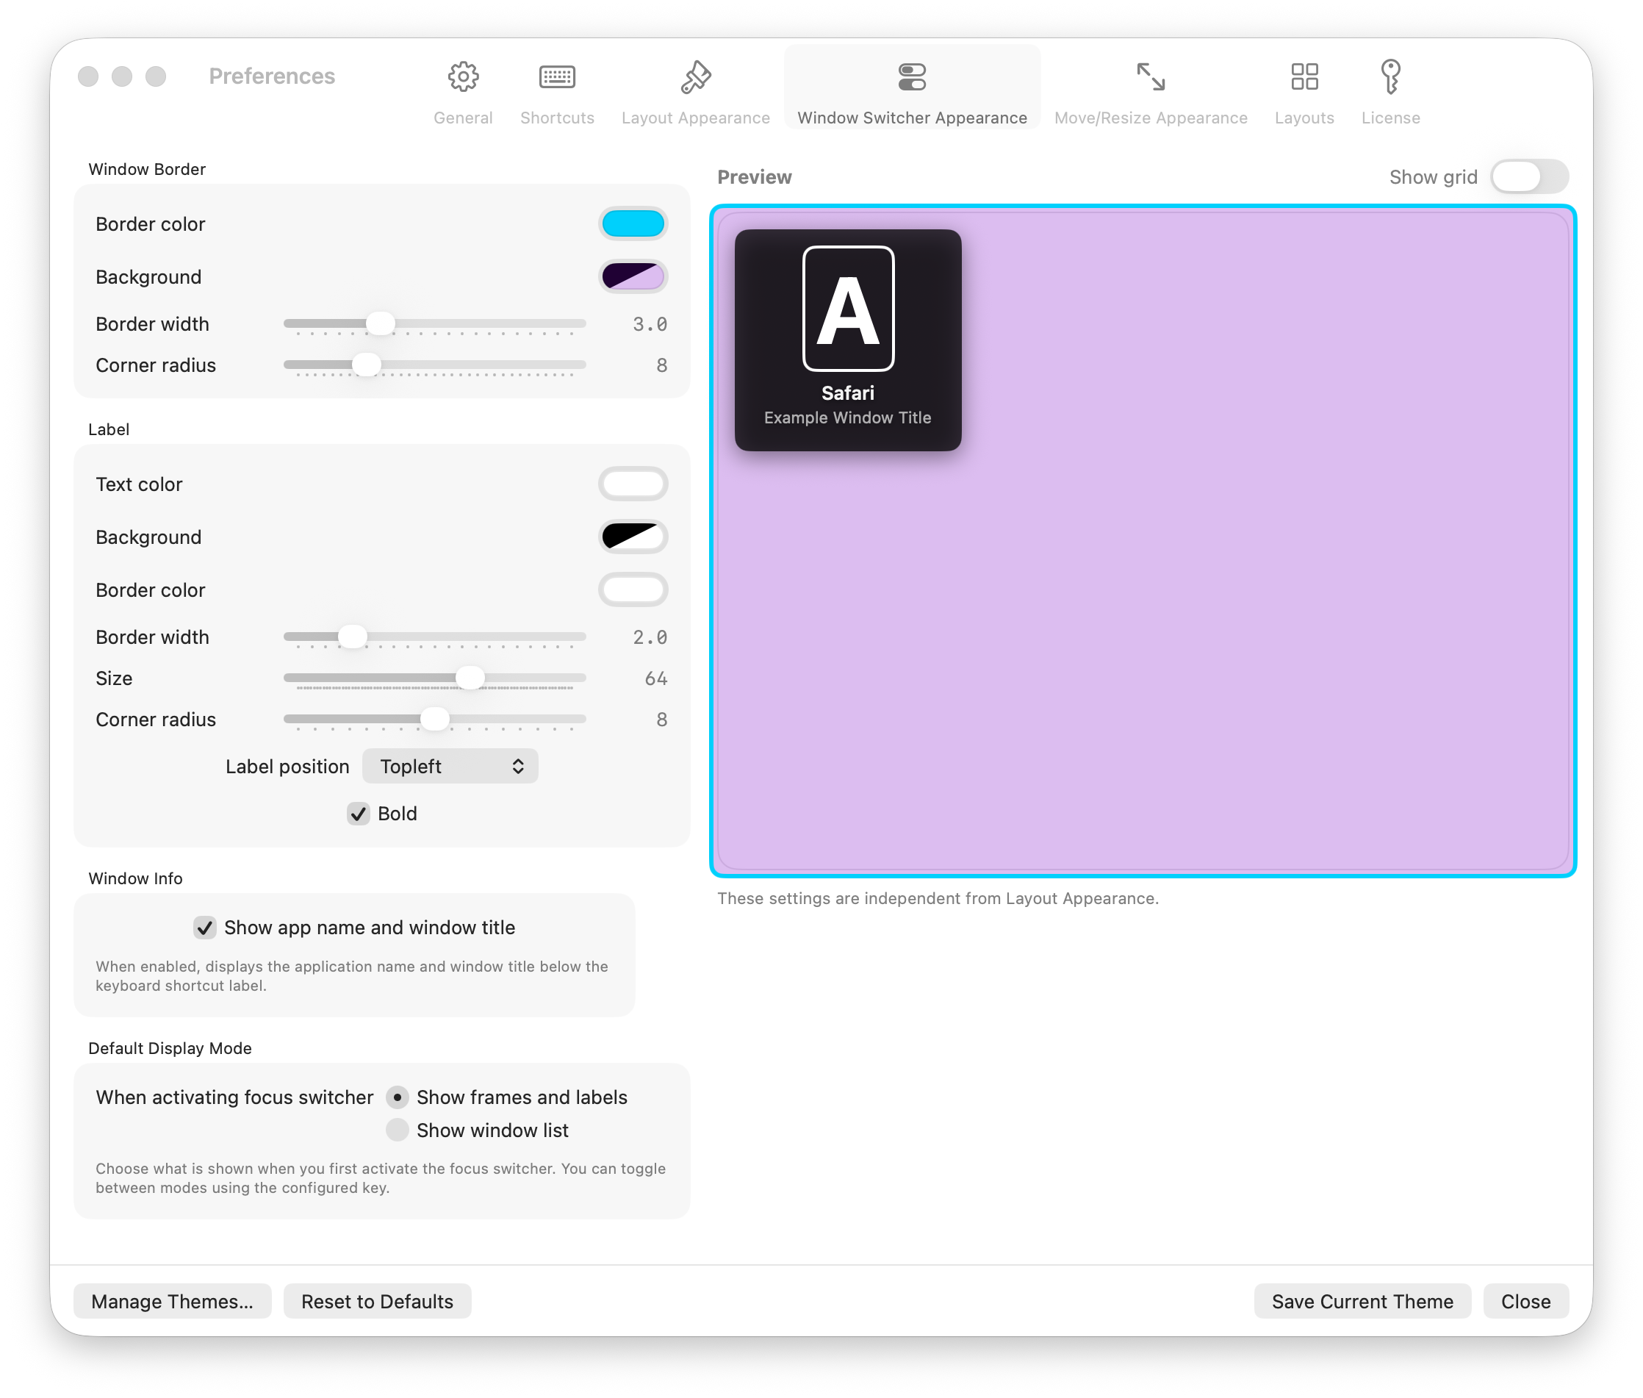Click the Layouts tab label
The image size is (1643, 1398).
[x=1304, y=118]
